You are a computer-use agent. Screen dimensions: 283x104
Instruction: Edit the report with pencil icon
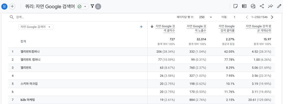pyautogui.click(x=279, y=6)
